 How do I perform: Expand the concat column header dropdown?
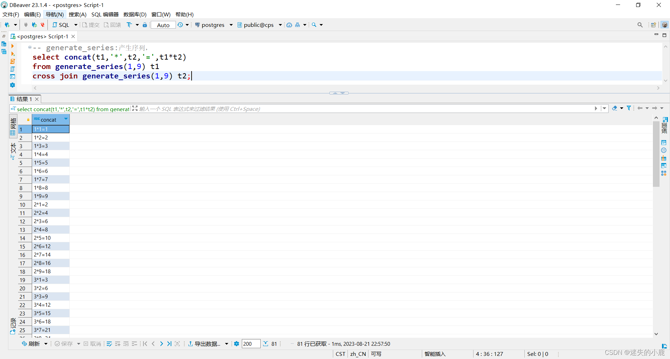66,119
